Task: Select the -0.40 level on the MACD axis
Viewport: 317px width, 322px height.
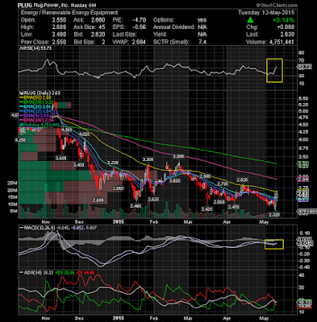Action: 304,267
